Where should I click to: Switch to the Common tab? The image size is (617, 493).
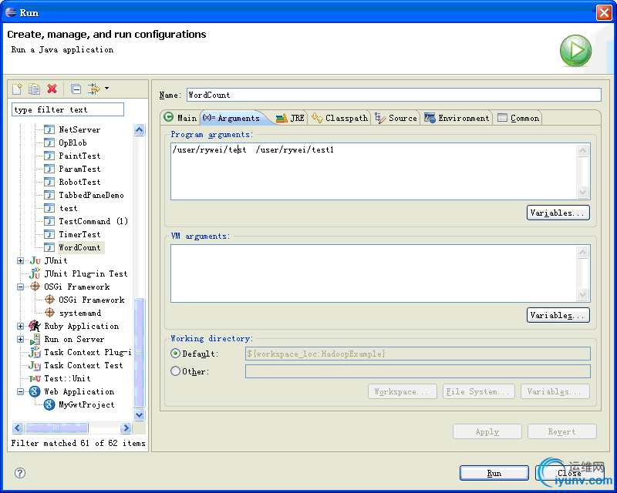pos(518,118)
